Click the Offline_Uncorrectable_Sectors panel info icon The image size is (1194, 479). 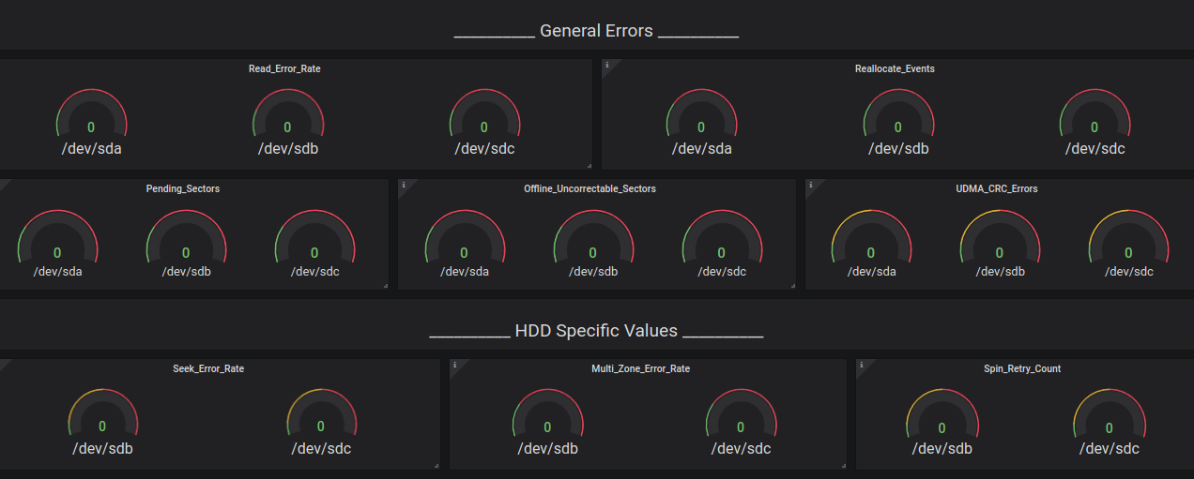click(404, 185)
